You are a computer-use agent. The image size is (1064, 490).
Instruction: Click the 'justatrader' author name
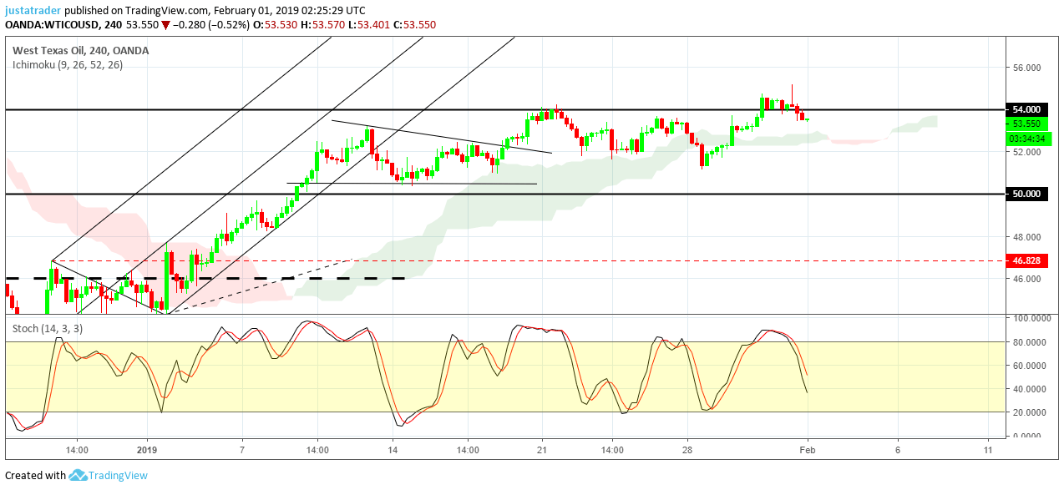[33, 11]
